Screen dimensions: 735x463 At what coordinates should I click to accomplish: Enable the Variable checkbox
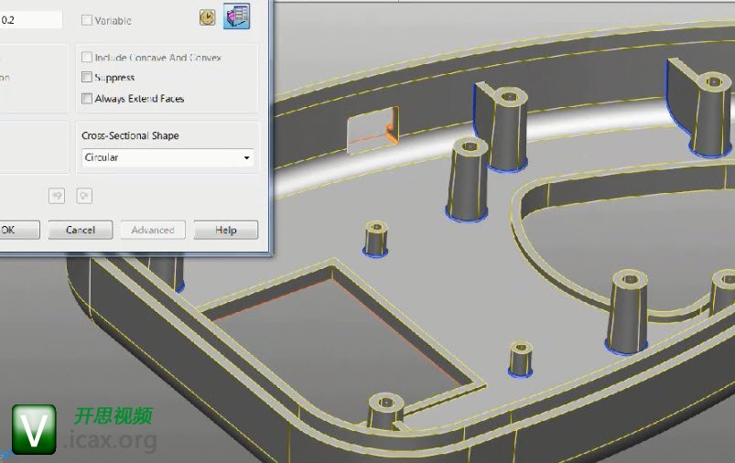pyautogui.click(x=87, y=20)
